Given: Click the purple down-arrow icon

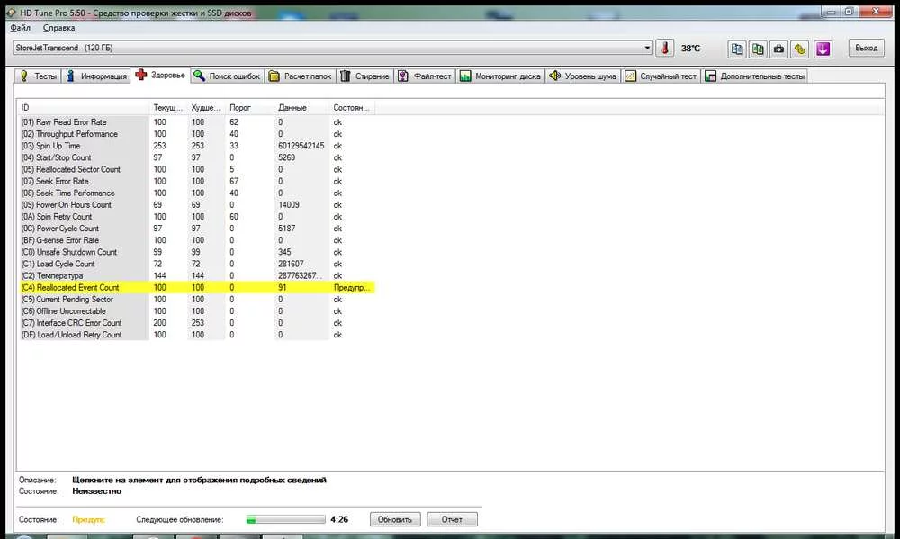Looking at the screenshot, I should pos(823,48).
